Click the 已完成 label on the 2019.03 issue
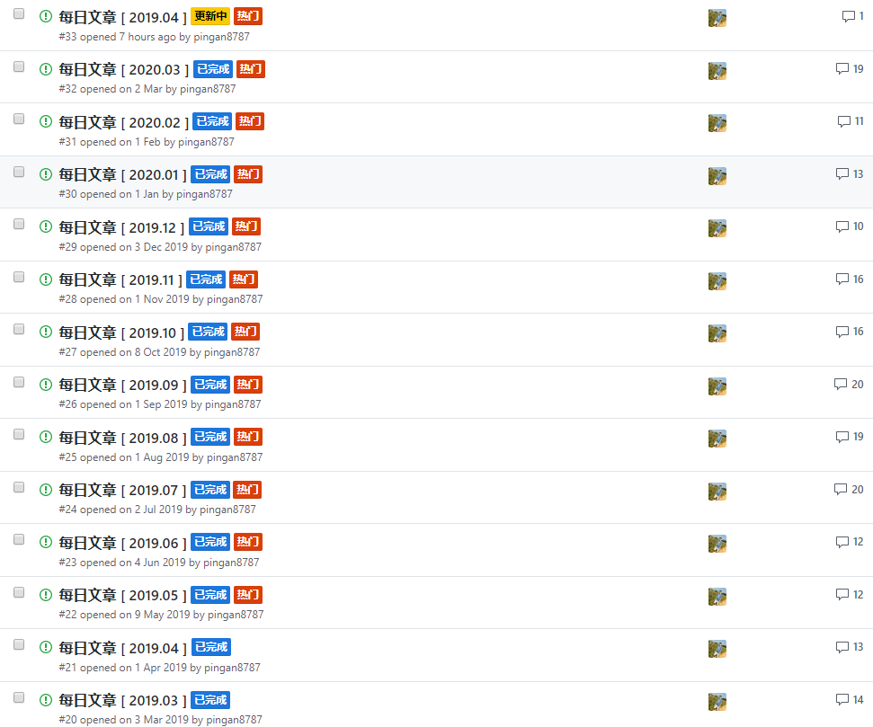This screenshot has width=873, height=727. tap(210, 700)
